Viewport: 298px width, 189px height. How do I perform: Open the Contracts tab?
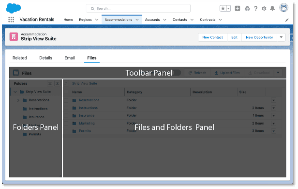coord(208,19)
